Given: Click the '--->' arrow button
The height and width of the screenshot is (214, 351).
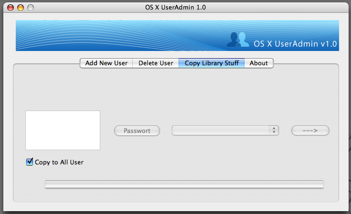Looking at the screenshot, I should (310, 131).
